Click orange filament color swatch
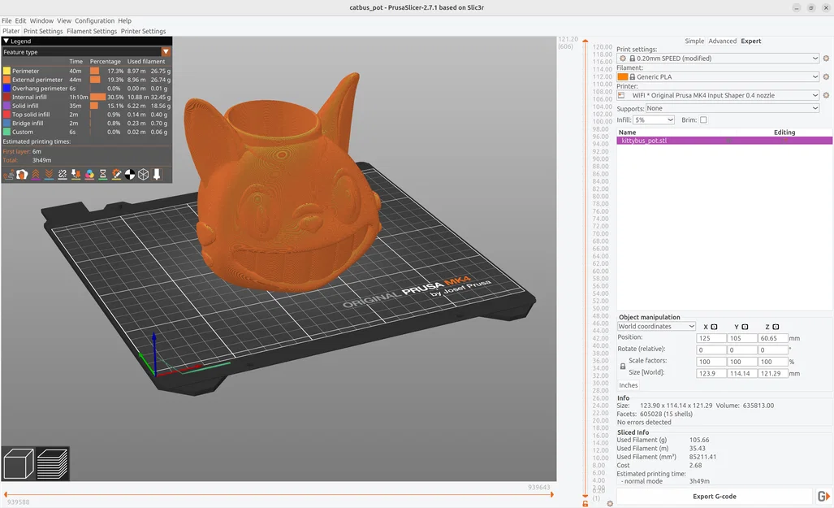Screen dimensions: 834x508 pos(623,76)
